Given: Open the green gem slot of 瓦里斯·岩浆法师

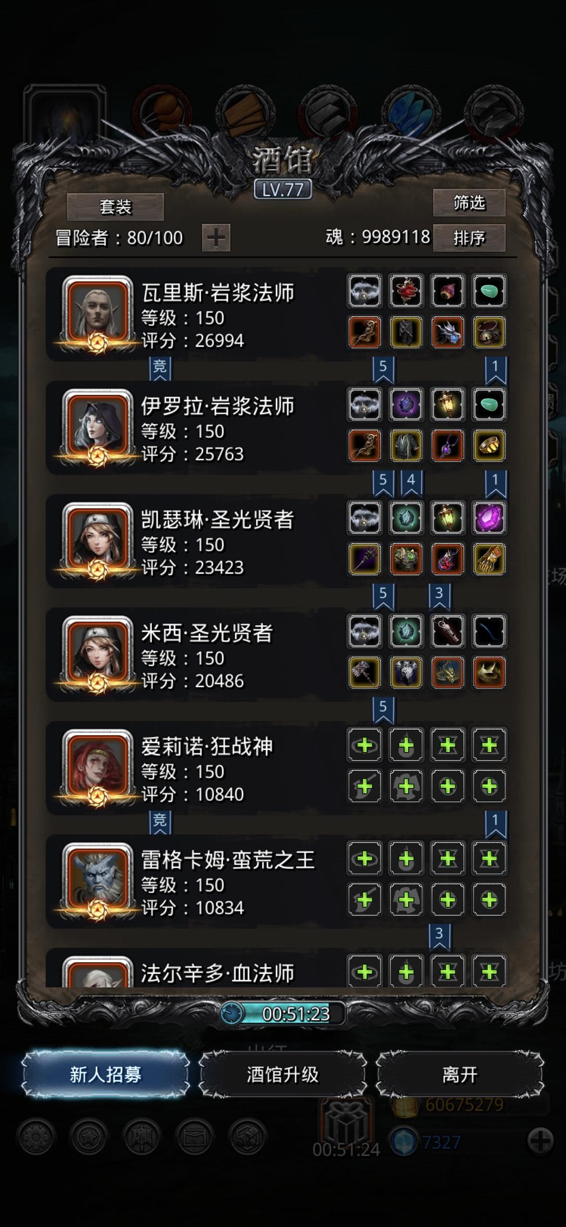Looking at the screenshot, I should [489, 291].
